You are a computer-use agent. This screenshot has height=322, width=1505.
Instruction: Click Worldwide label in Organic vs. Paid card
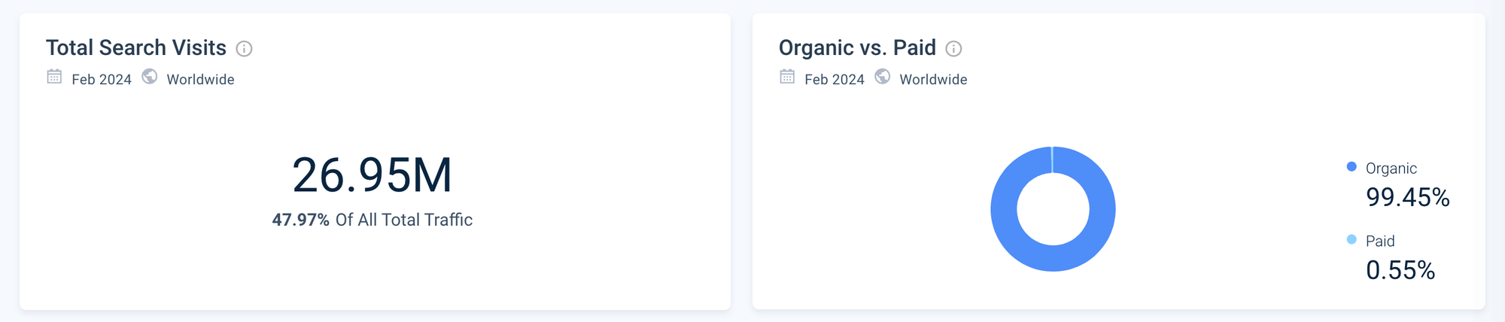click(x=933, y=80)
